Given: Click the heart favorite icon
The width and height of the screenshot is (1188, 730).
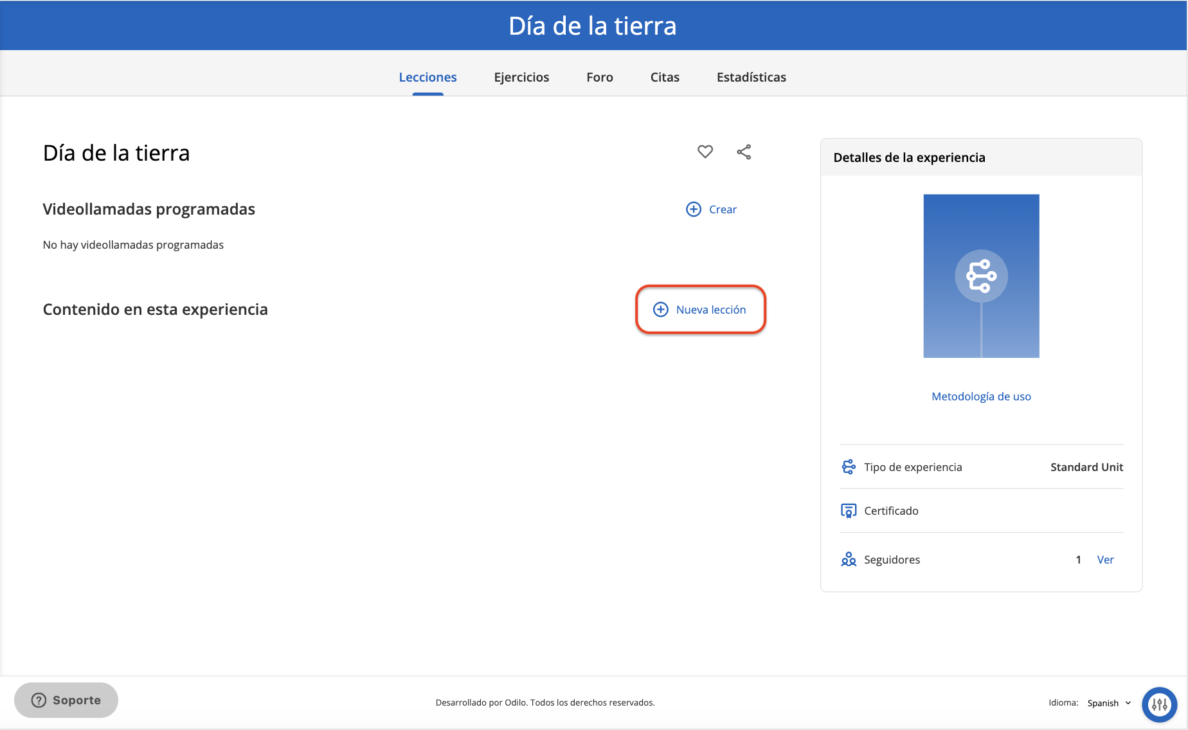Looking at the screenshot, I should [x=705, y=152].
